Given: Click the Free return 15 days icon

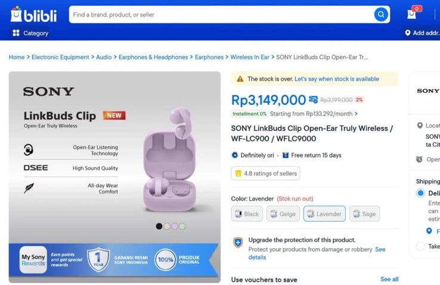Looking at the screenshot, I should pyautogui.click(x=286, y=155).
